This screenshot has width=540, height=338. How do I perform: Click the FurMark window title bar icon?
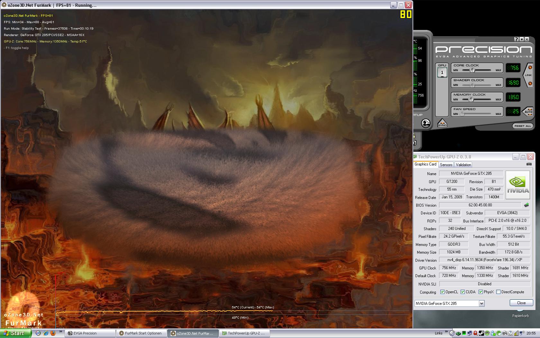(x=4, y=5)
